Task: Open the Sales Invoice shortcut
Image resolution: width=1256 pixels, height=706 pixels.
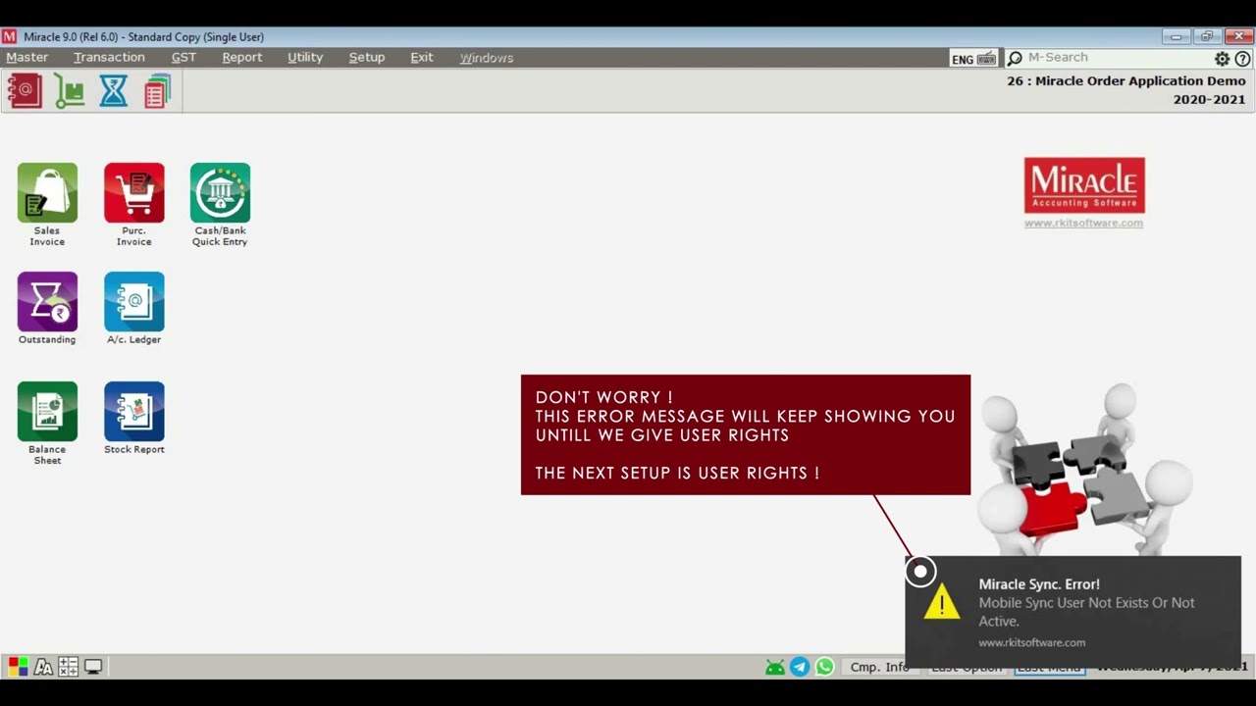Action: tap(47, 204)
